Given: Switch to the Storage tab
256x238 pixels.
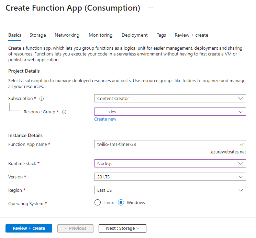Looking at the screenshot, I should 37,35.
